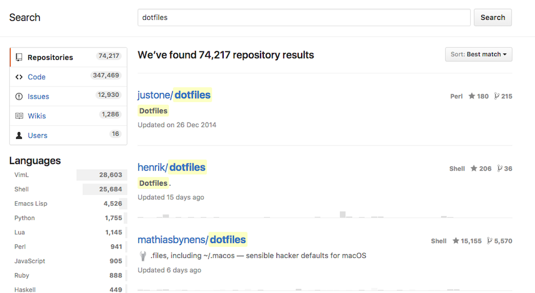Screen dimensions: 535x293
Task: Open the mathiasbynens/dotfiles repository link
Action: pyautogui.click(x=192, y=240)
